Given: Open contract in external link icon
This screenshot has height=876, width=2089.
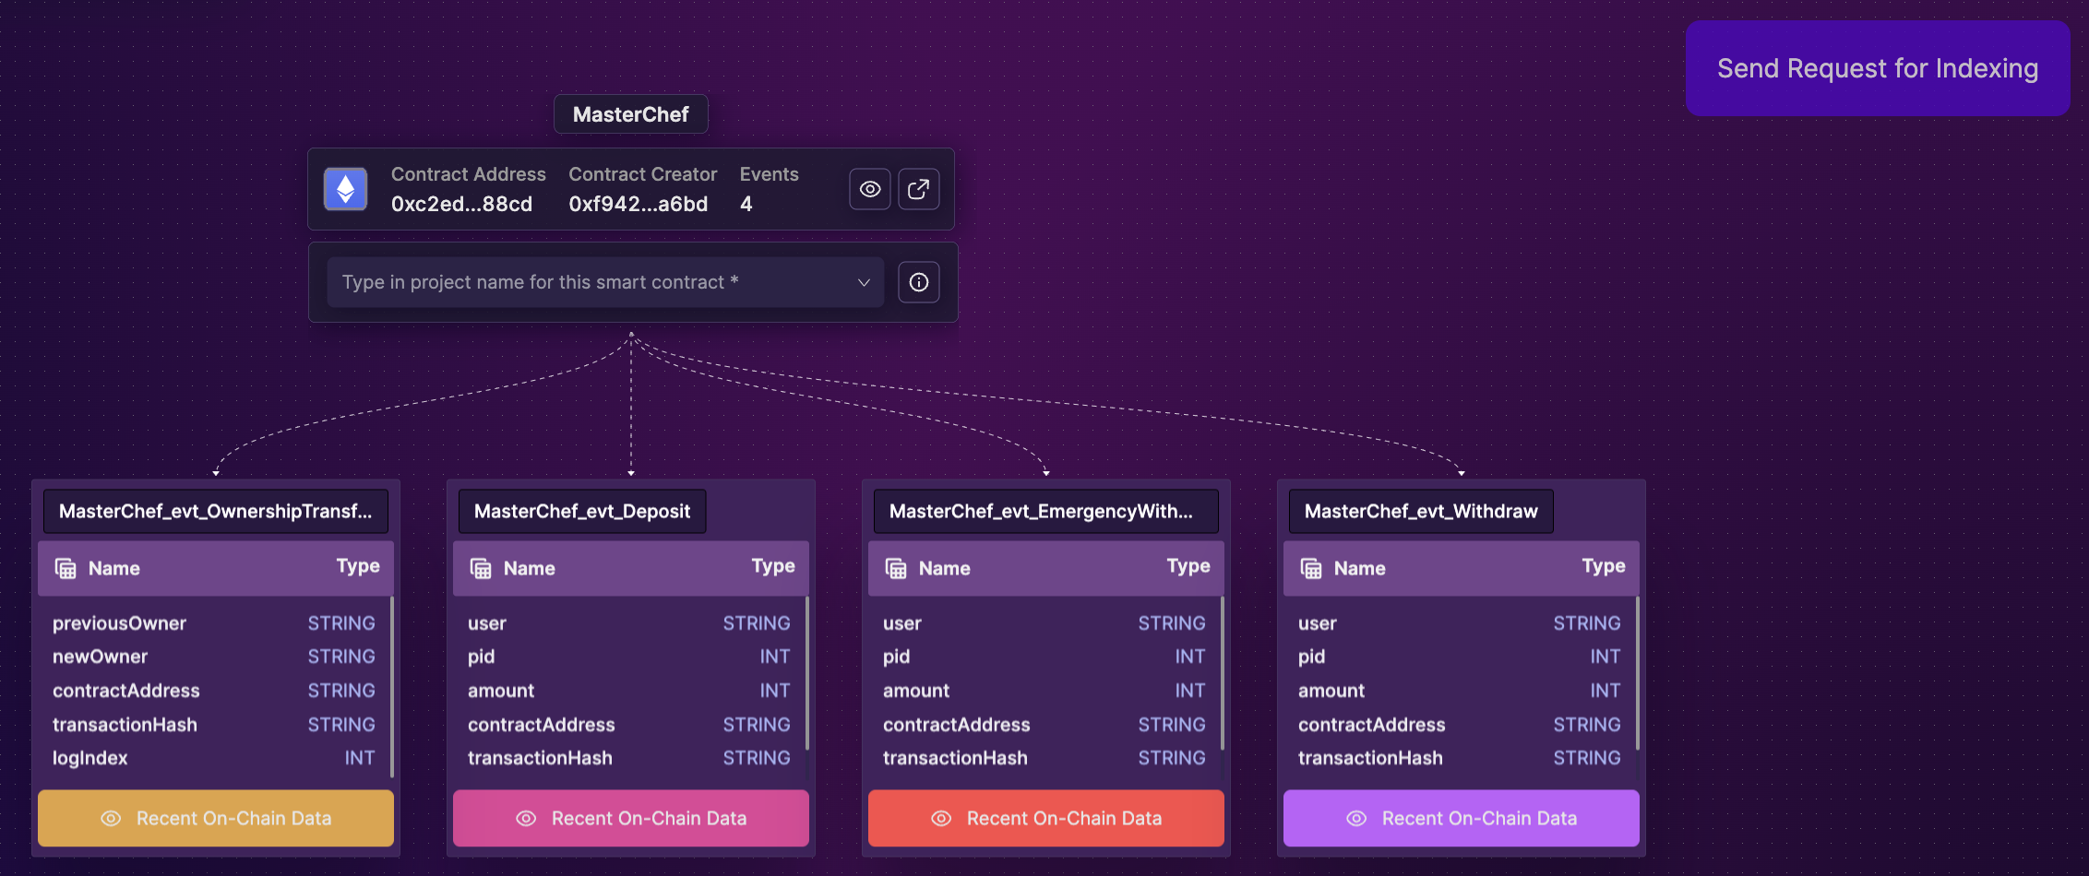Looking at the screenshot, I should click(x=919, y=189).
